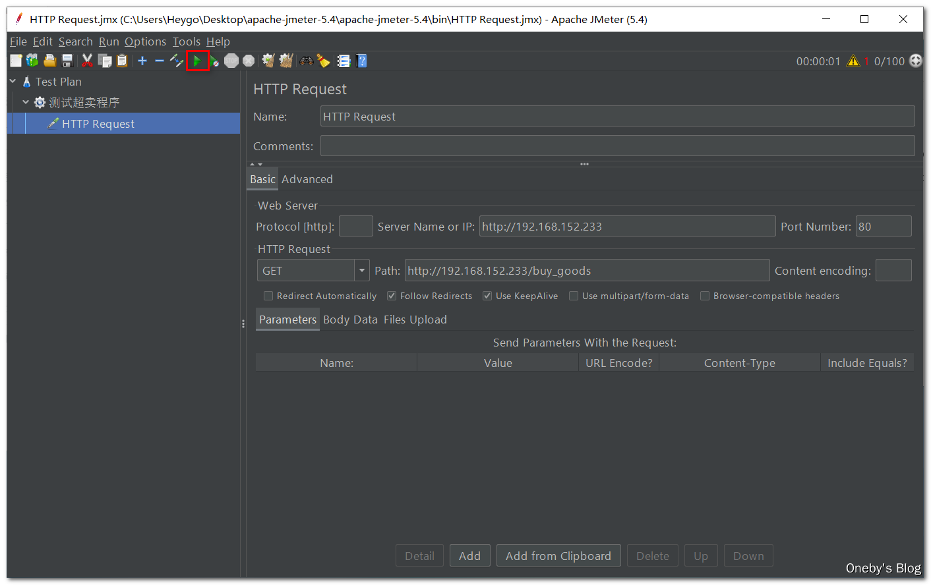Select the Parameters tab
931x585 pixels.
(x=287, y=320)
